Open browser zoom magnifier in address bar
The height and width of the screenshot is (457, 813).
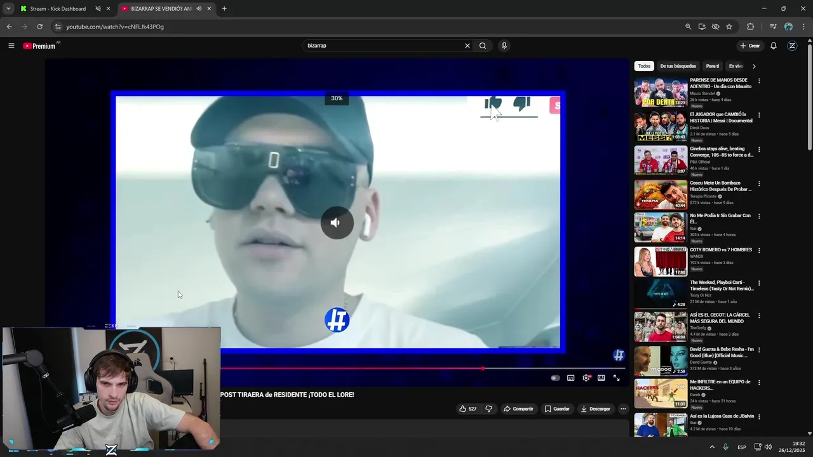coord(688,27)
